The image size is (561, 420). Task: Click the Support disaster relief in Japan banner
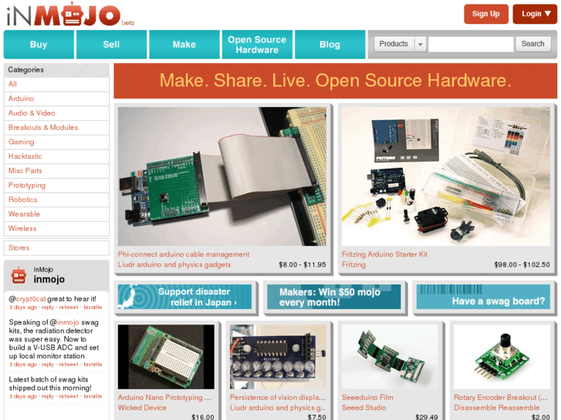[184, 297]
